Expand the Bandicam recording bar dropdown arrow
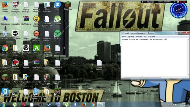This screenshot has height=107, width=190. pyautogui.click(x=175, y=2)
